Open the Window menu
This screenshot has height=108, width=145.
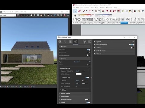102,8
